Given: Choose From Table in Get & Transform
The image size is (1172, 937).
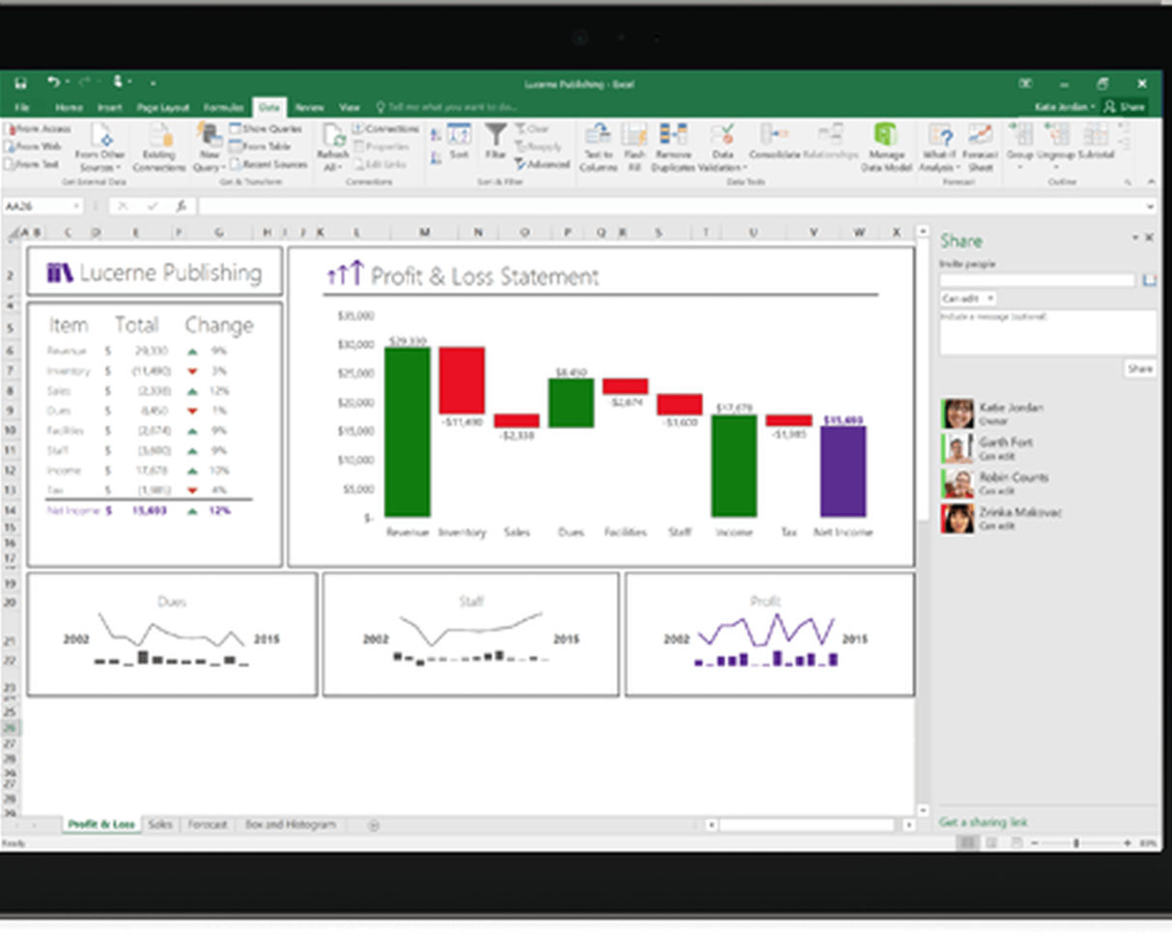Looking at the screenshot, I should 261,146.
